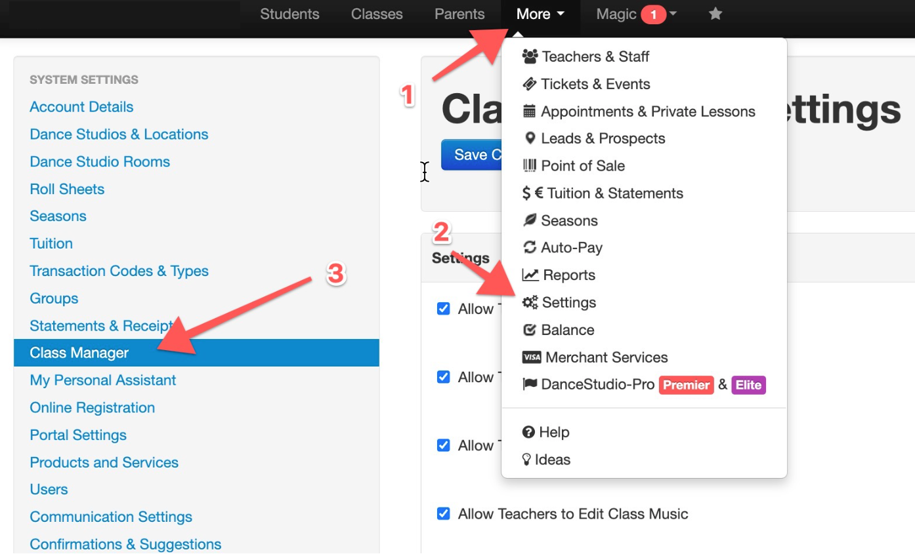This screenshot has width=915, height=556.
Task: Click the star favorites icon in navbar
Action: coord(715,14)
